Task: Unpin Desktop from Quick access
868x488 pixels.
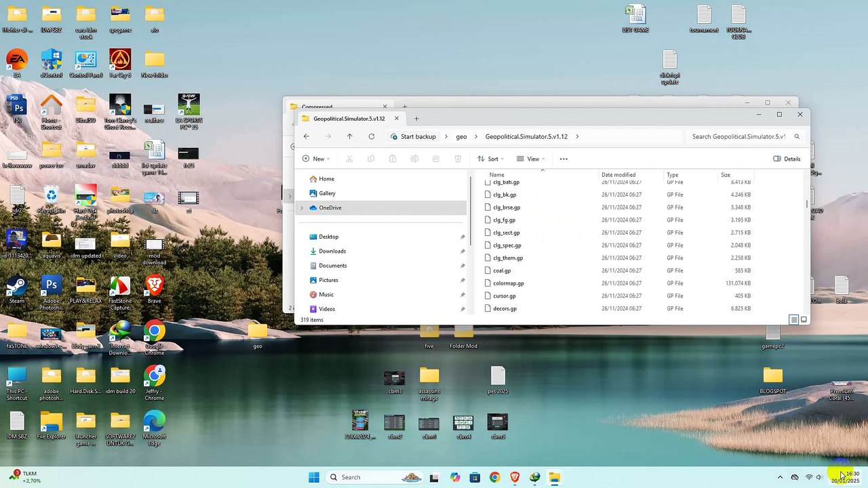Action: (462, 237)
